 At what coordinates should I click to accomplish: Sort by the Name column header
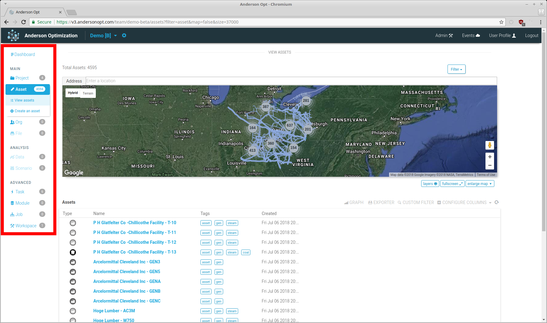(99, 213)
